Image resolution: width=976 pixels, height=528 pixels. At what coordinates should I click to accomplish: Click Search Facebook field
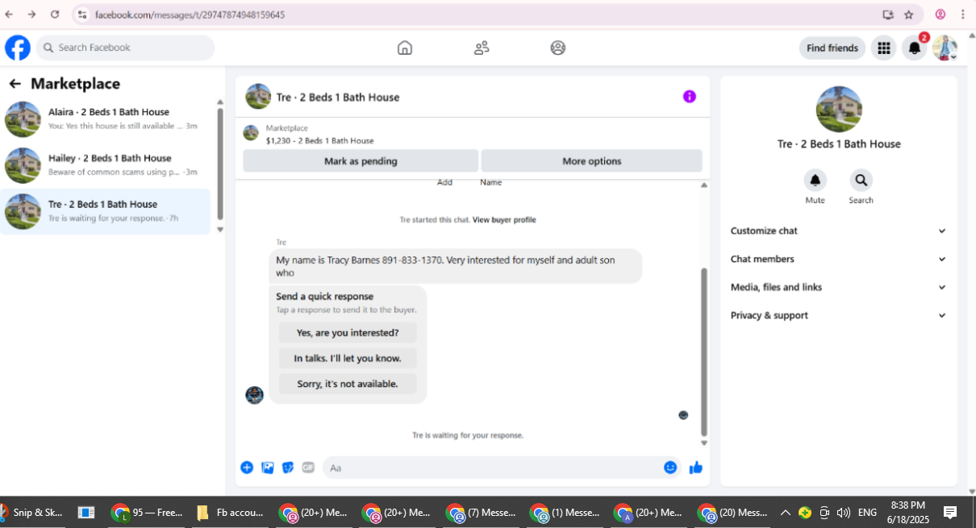pyautogui.click(x=125, y=48)
